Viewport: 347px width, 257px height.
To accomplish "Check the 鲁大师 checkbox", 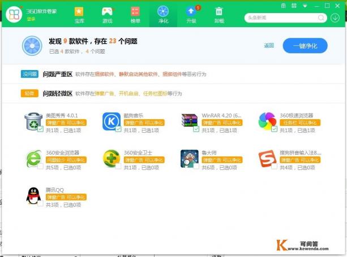I will pyautogui.click(x=196, y=166).
